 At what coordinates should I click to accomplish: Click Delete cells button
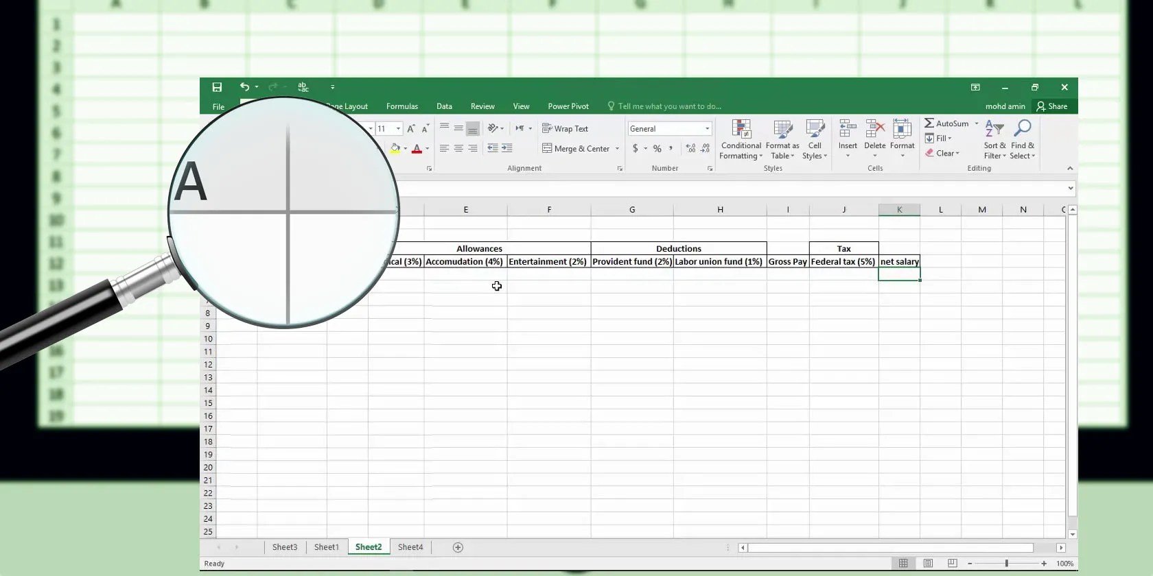tap(875, 139)
